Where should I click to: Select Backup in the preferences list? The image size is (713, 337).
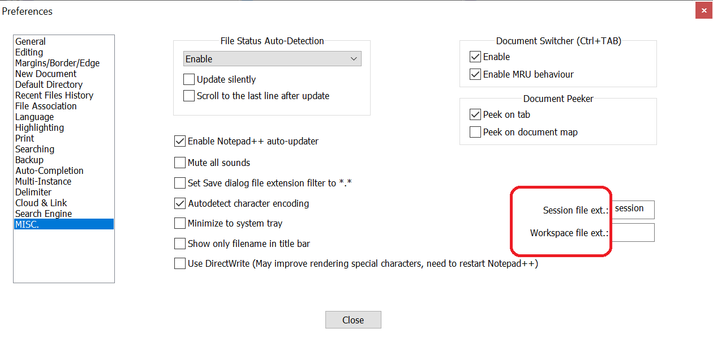click(x=29, y=160)
